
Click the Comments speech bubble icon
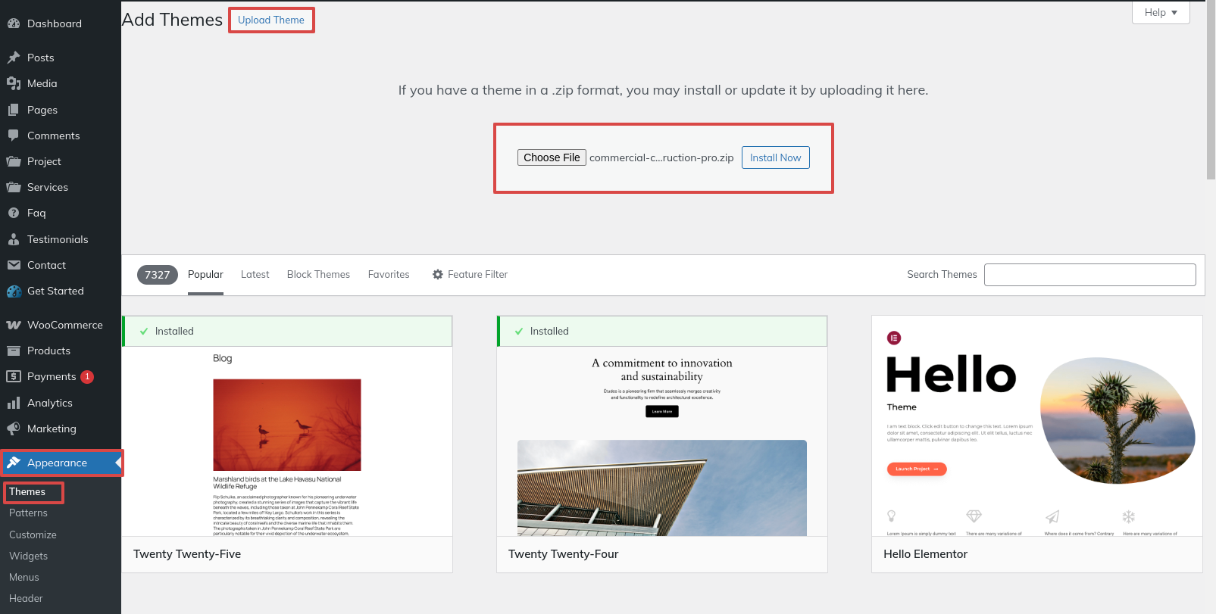coord(14,136)
